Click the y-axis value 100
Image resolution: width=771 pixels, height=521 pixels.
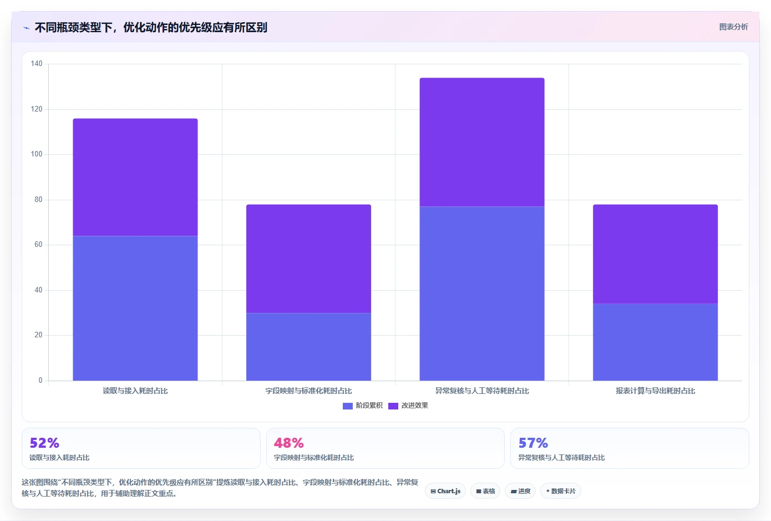pyautogui.click(x=37, y=154)
